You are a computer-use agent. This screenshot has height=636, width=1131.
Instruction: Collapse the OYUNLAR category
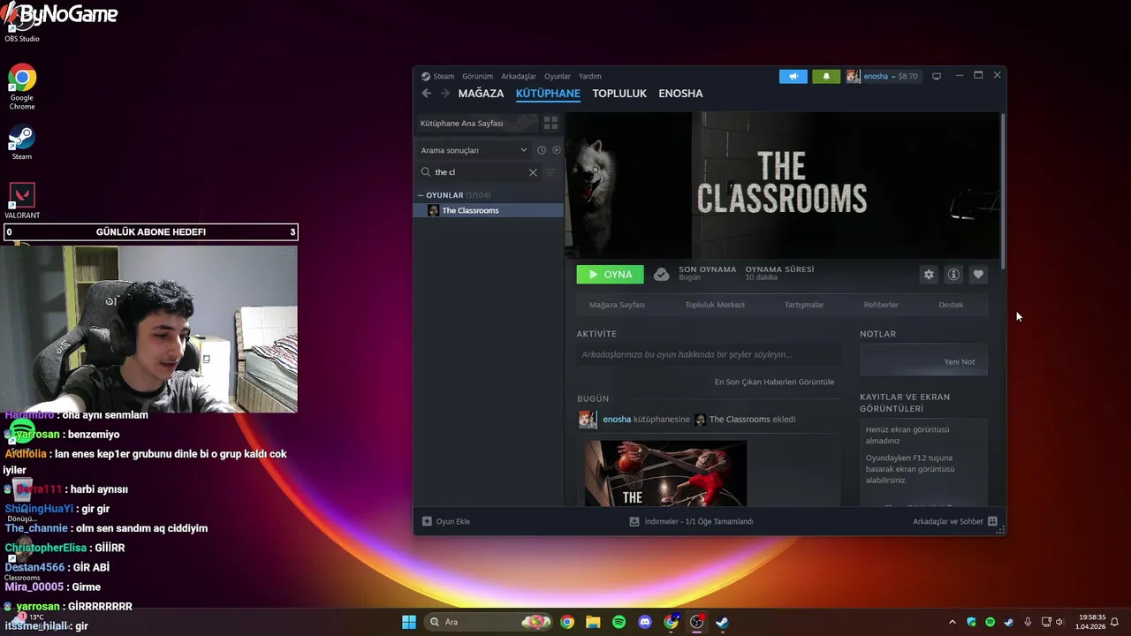pyautogui.click(x=421, y=195)
